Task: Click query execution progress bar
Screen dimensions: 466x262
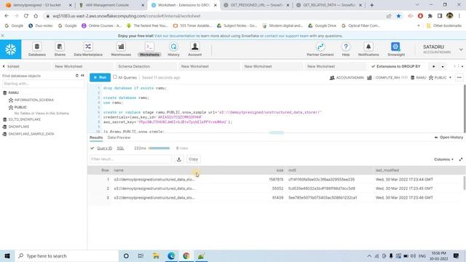Action: point(159,148)
